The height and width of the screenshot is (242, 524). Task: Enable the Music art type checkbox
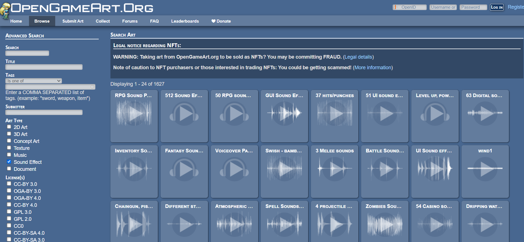click(9, 155)
